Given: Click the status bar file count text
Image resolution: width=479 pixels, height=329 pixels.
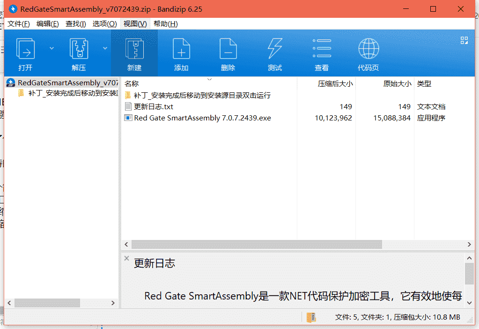Looking at the screenshot, I should pos(398,317).
